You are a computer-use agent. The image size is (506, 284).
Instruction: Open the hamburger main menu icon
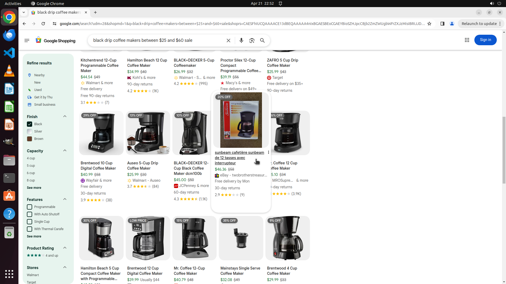coord(27,40)
